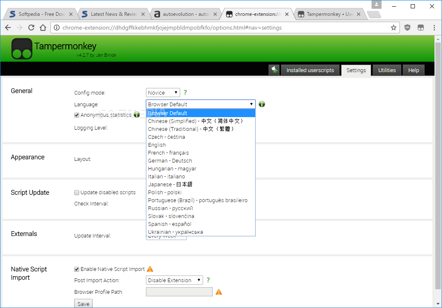This screenshot has height=308, width=442.
Task: Open the Config mode Novice dropdown
Action: (163, 93)
